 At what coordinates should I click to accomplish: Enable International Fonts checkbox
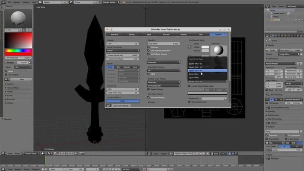point(189,102)
